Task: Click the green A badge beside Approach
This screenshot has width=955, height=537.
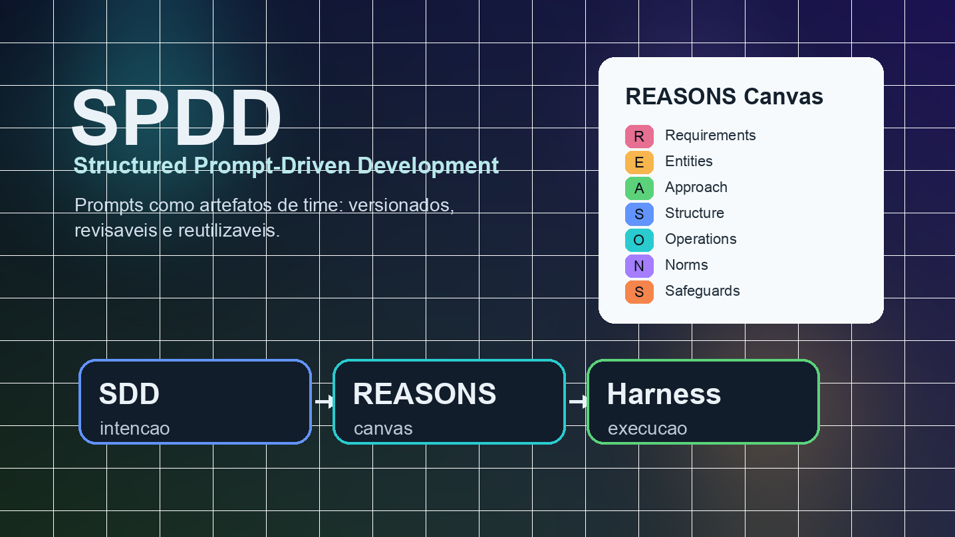Action: [x=639, y=188]
